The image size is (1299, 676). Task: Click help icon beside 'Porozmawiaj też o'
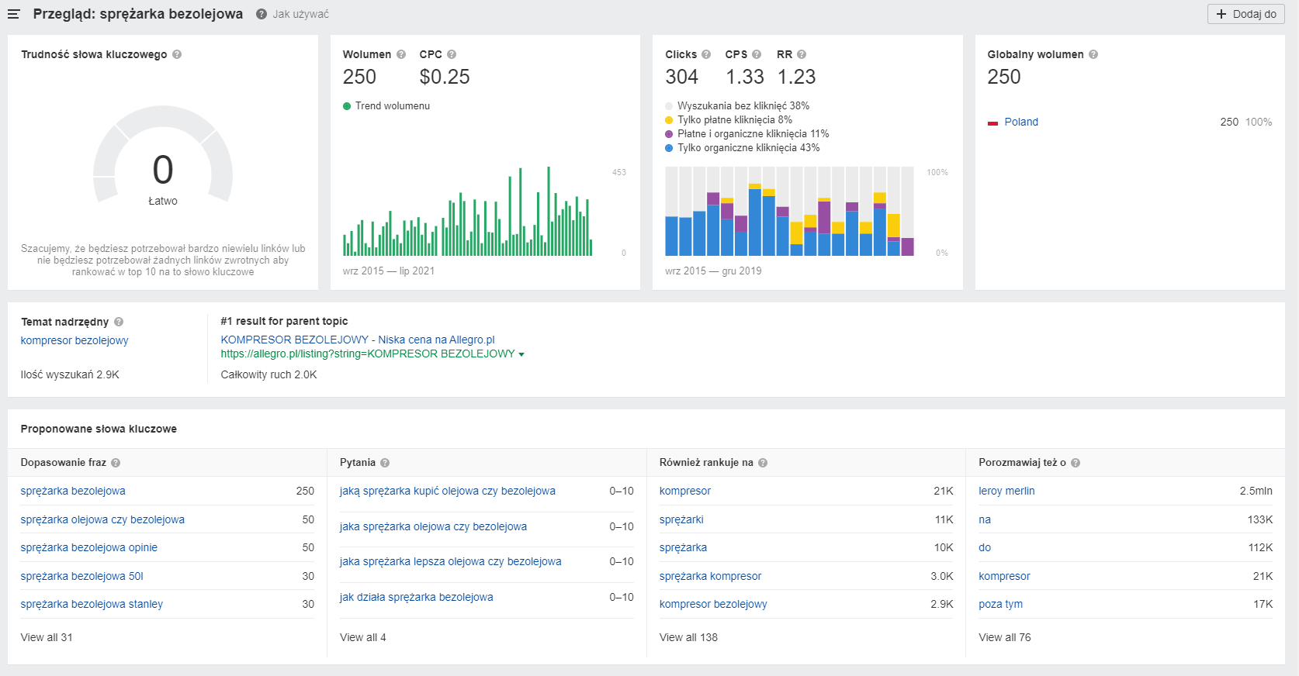[x=1076, y=463]
